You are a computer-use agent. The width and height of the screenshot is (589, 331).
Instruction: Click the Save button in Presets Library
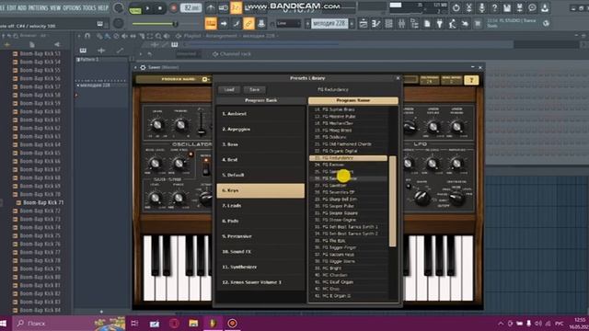point(254,90)
